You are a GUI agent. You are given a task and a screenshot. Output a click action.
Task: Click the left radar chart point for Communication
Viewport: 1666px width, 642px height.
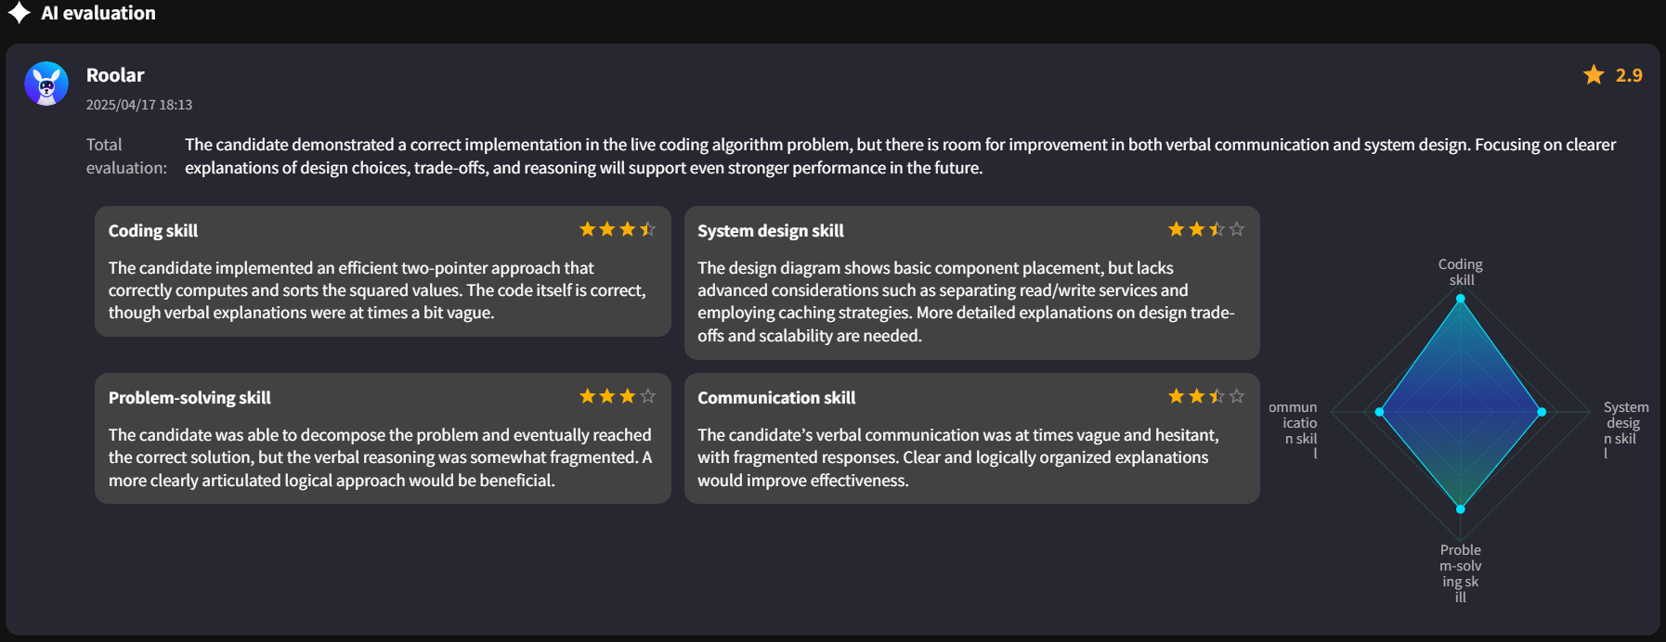pyautogui.click(x=1379, y=412)
